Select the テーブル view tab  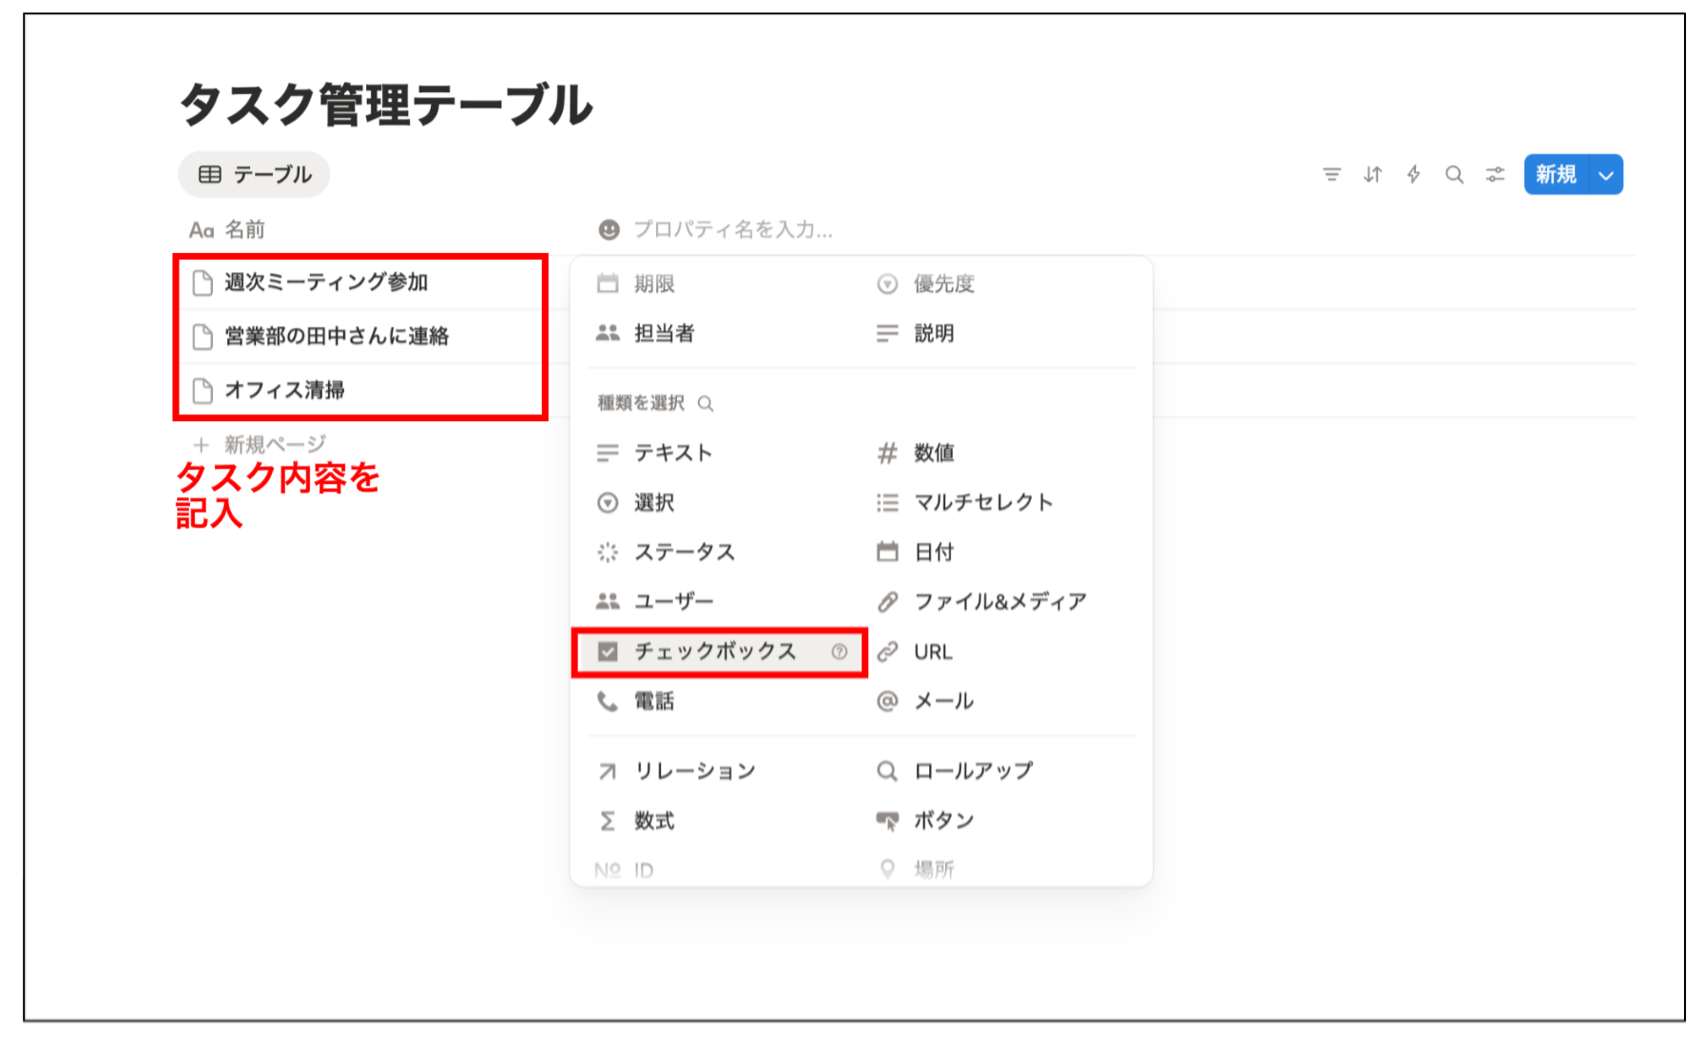point(254,175)
